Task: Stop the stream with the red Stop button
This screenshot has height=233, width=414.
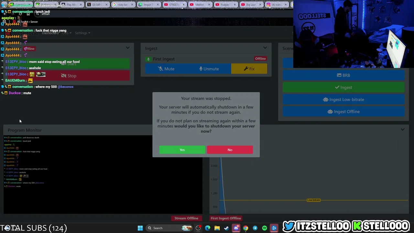Action: pyautogui.click(x=69, y=76)
